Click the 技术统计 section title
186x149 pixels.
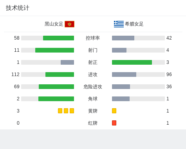(18, 8)
